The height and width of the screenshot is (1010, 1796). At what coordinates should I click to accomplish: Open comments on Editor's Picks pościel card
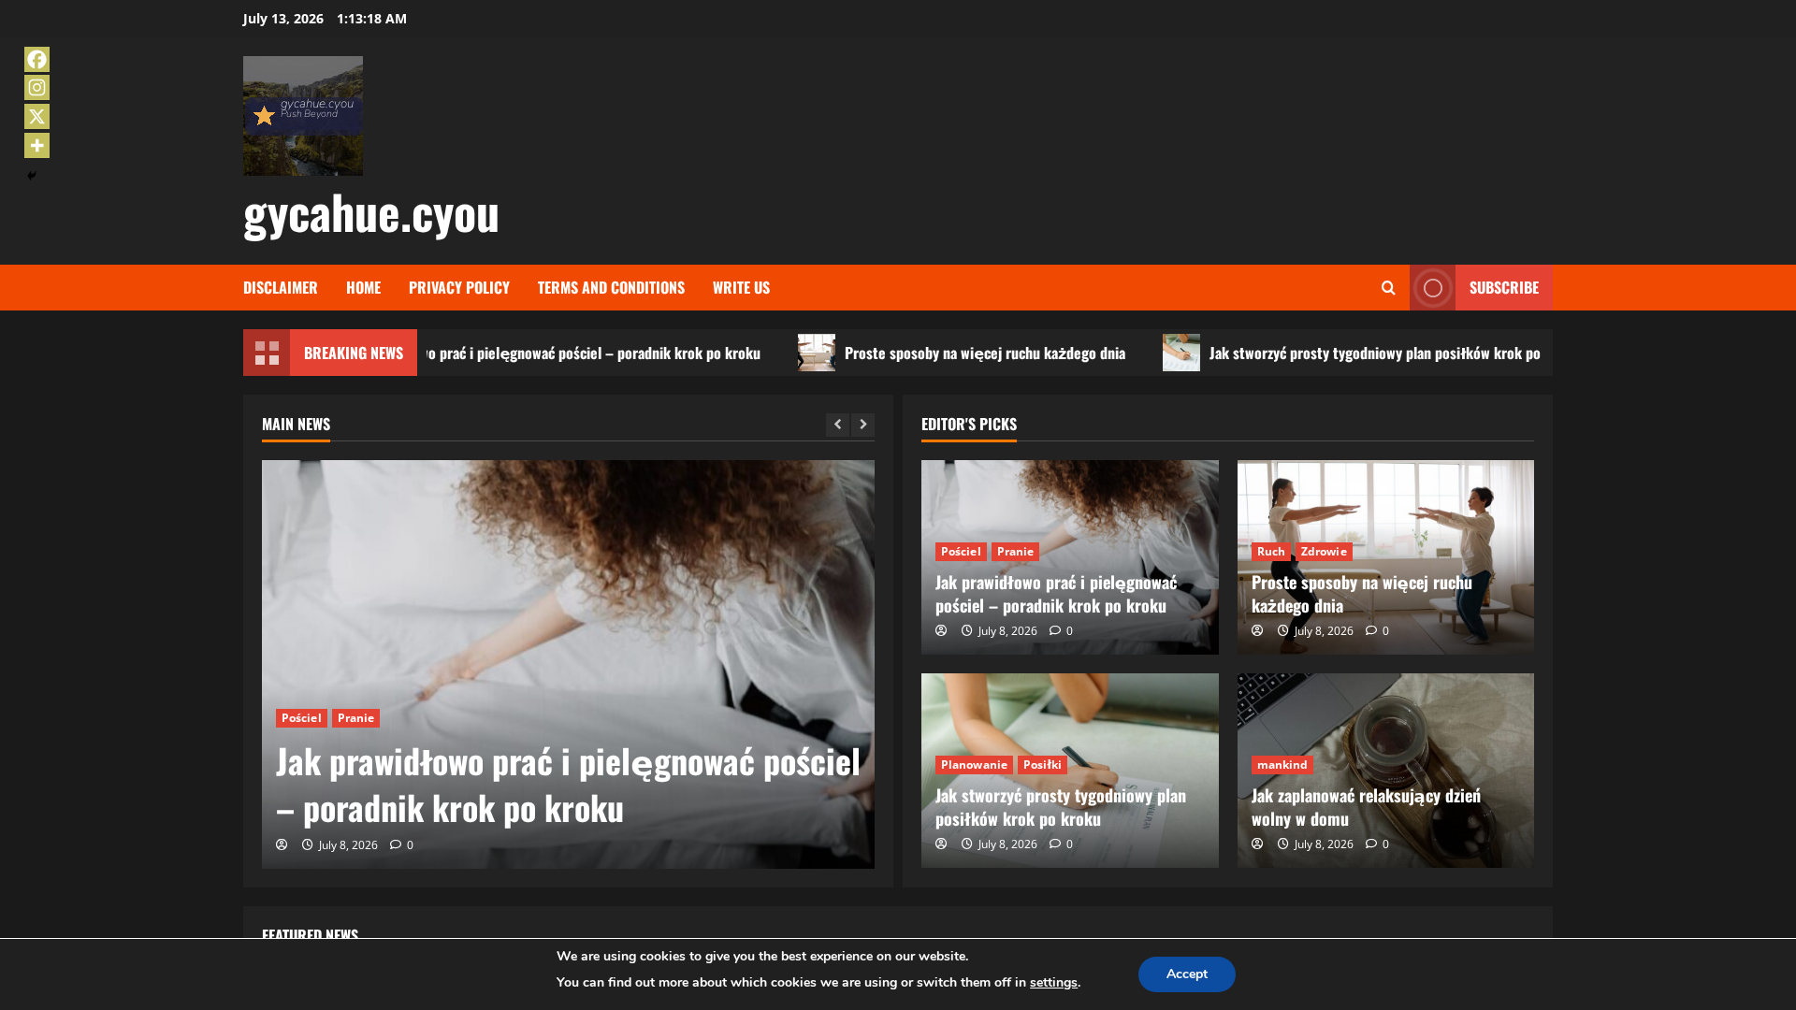pos(1061,631)
